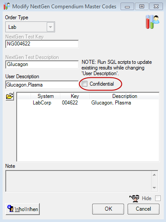
Task: Click the WhoWhen info person icon
Action: [x=10, y=209]
